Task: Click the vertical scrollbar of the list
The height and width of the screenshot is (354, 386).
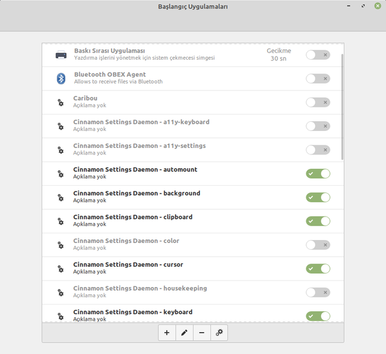Action: (342, 107)
